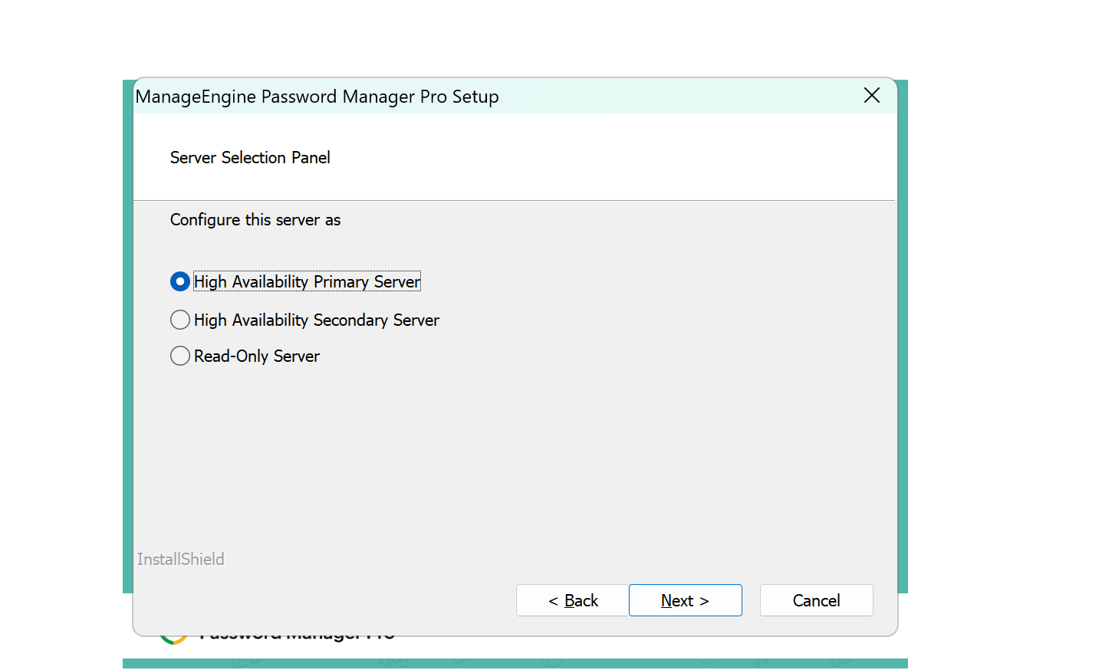Click the InstallShield branding text
1112x670 pixels.
(x=181, y=560)
